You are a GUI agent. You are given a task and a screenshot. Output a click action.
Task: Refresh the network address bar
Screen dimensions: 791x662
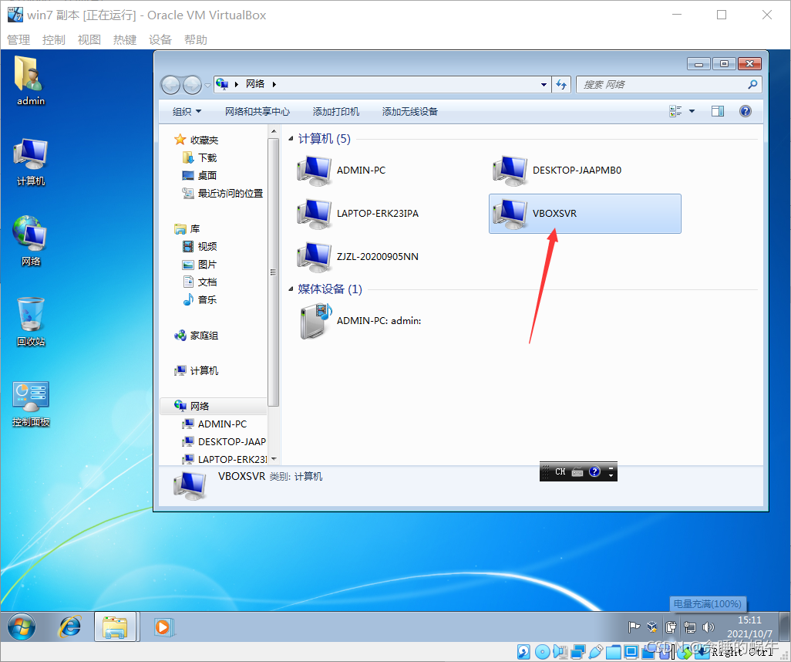click(x=561, y=84)
